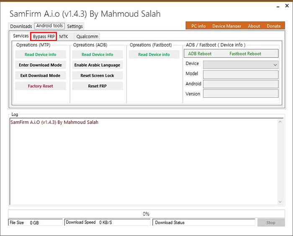This screenshot has width=293, height=236.
Task: Click the Donate menu item
Action: point(274,26)
